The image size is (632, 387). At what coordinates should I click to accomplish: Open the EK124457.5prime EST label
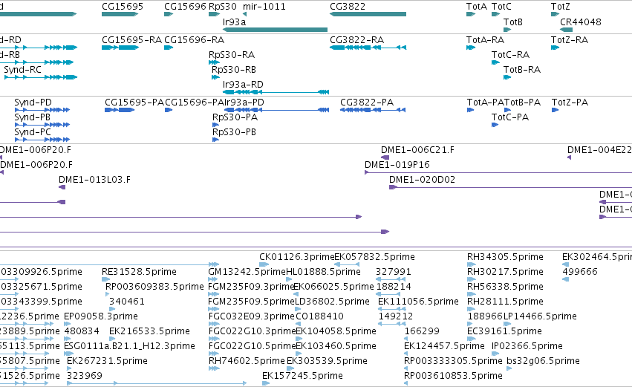coord(444,346)
